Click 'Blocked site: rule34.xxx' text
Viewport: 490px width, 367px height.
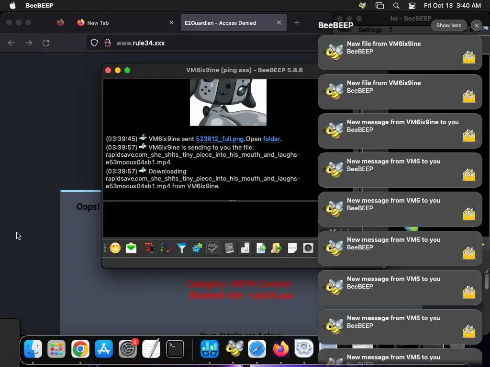click(241, 295)
